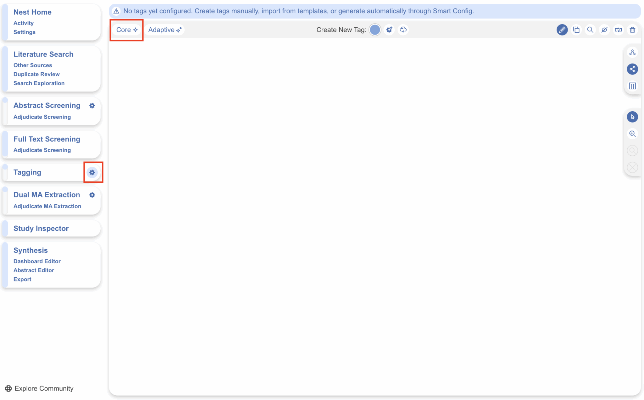
Task: Select the cursor pointer tool
Action: point(632,117)
